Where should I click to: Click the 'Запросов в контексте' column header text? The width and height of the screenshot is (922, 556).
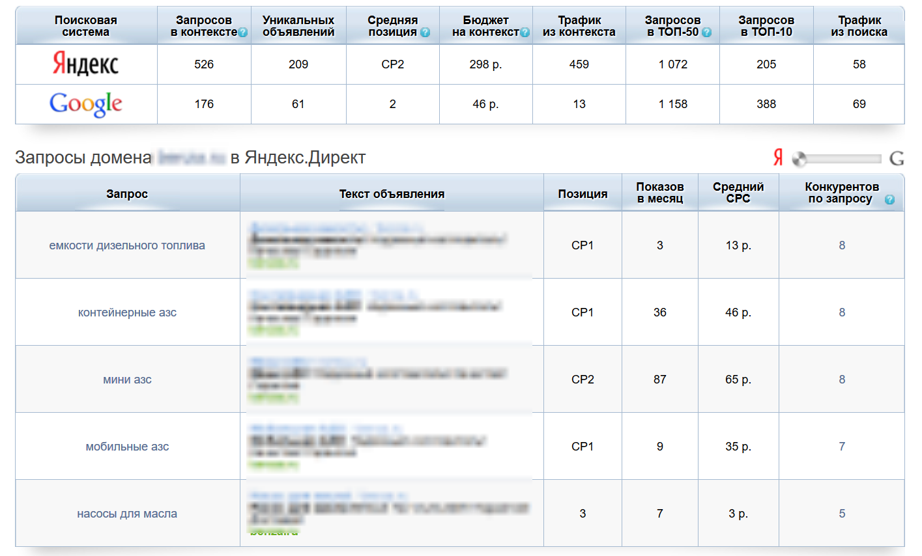point(204,26)
